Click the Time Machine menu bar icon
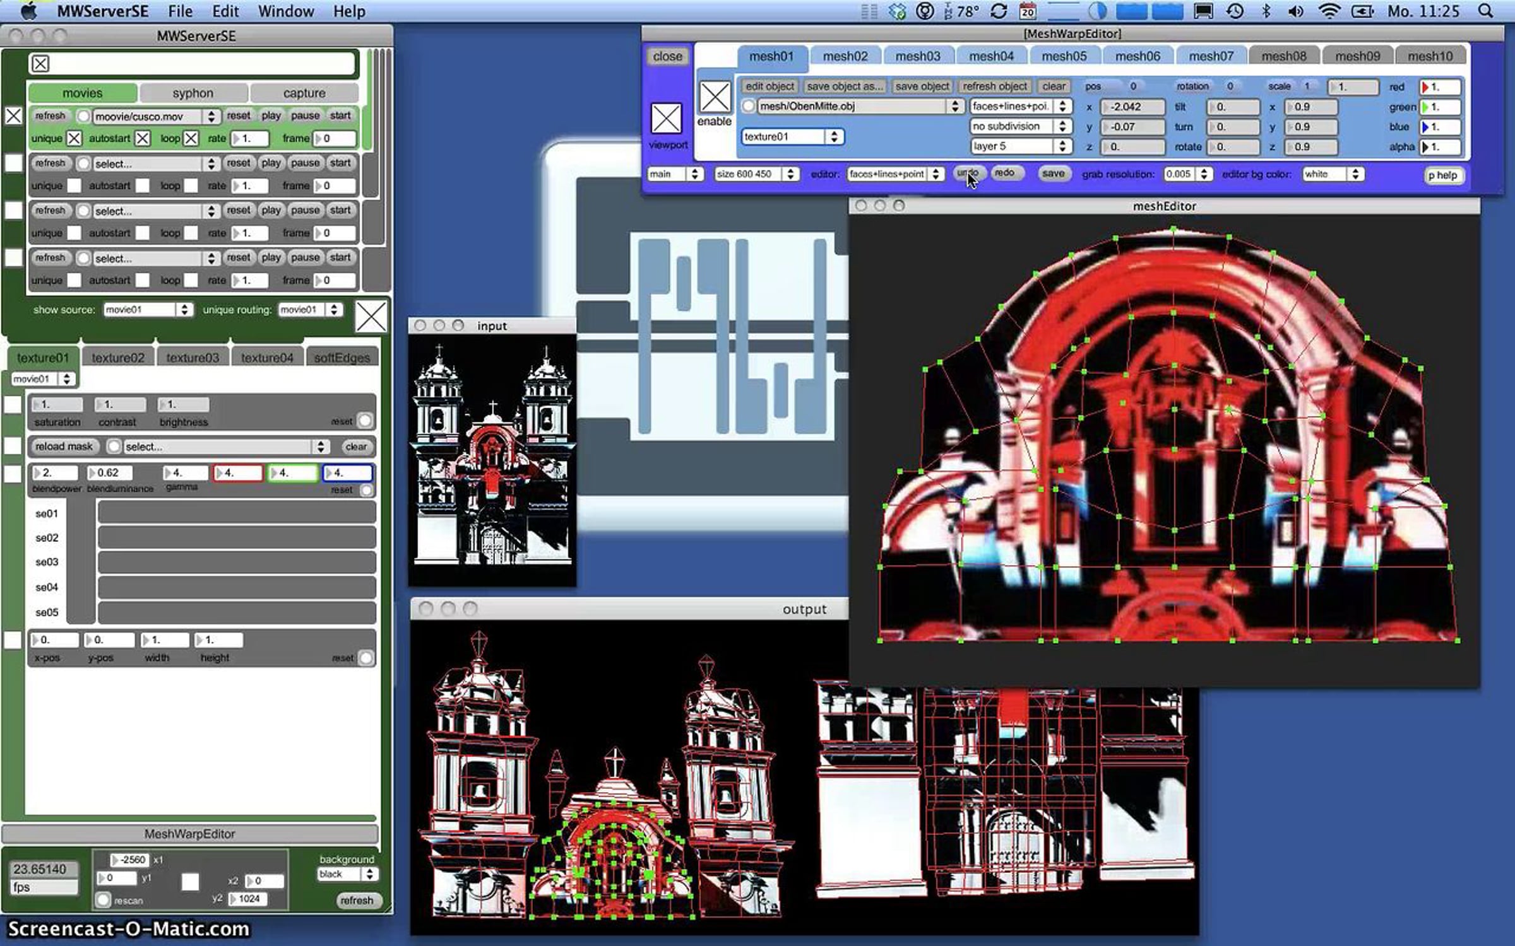 coord(1235,11)
